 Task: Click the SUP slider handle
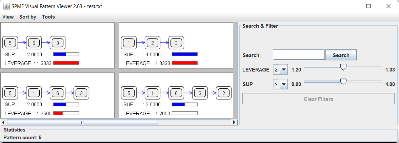(343, 82)
